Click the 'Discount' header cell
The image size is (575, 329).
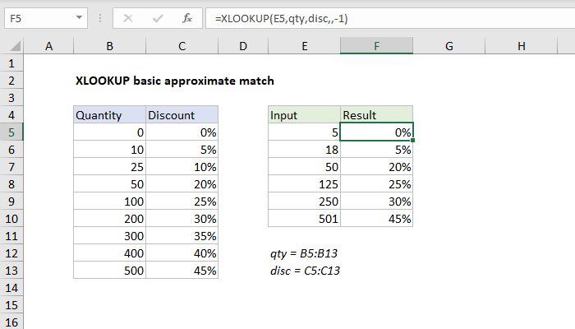[x=182, y=115]
